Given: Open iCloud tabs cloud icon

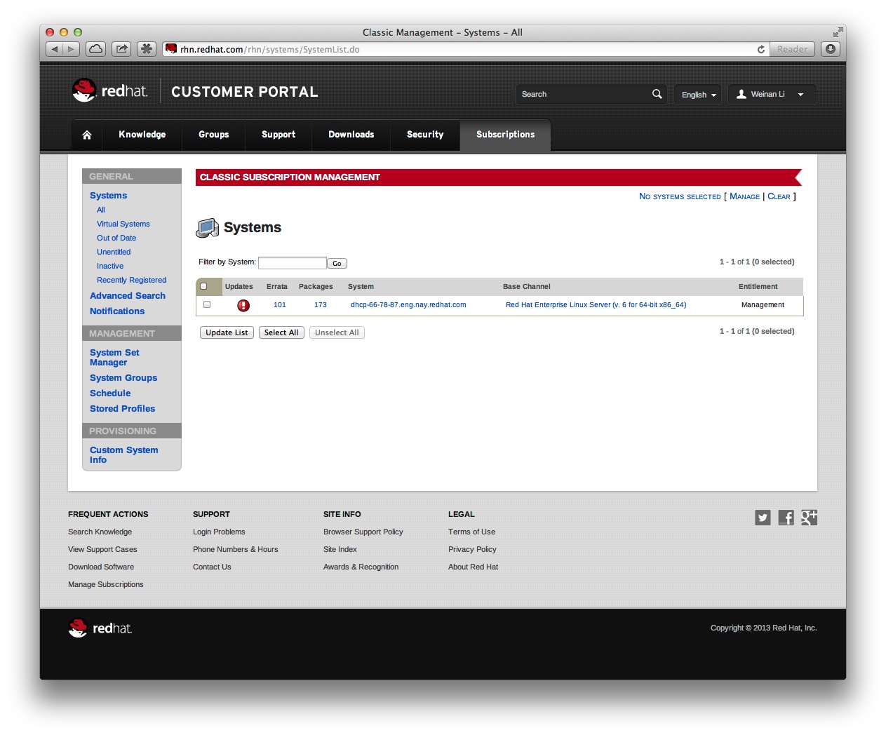Looking at the screenshot, I should (x=95, y=49).
